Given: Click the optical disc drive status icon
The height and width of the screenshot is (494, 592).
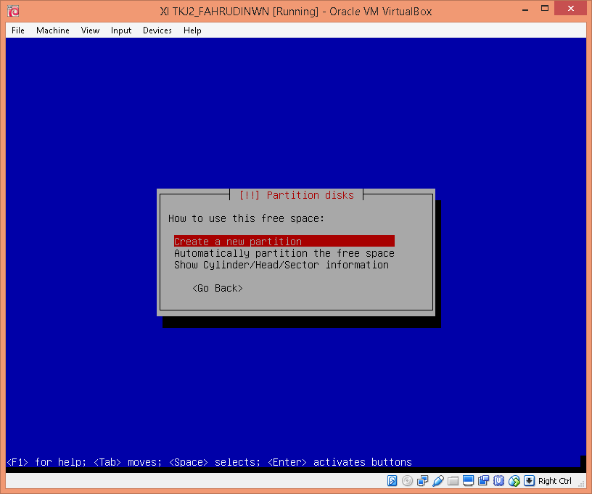Looking at the screenshot, I should pos(407,480).
